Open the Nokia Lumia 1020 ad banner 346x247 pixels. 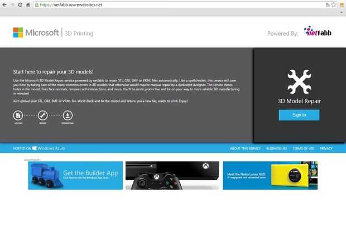[270, 175]
